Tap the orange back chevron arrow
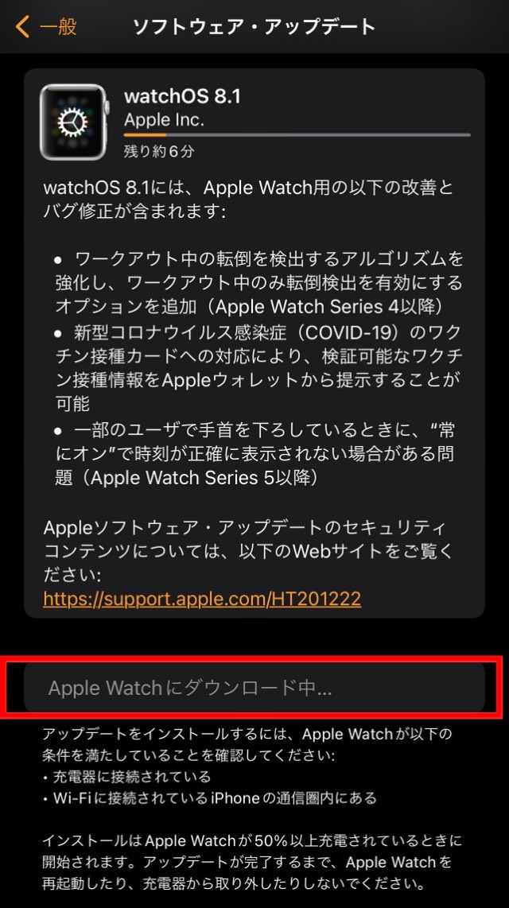The width and height of the screenshot is (509, 908). point(22,27)
